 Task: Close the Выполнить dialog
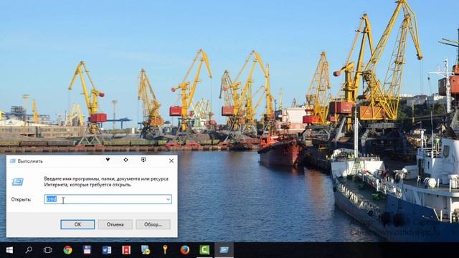tap(171, 161)
